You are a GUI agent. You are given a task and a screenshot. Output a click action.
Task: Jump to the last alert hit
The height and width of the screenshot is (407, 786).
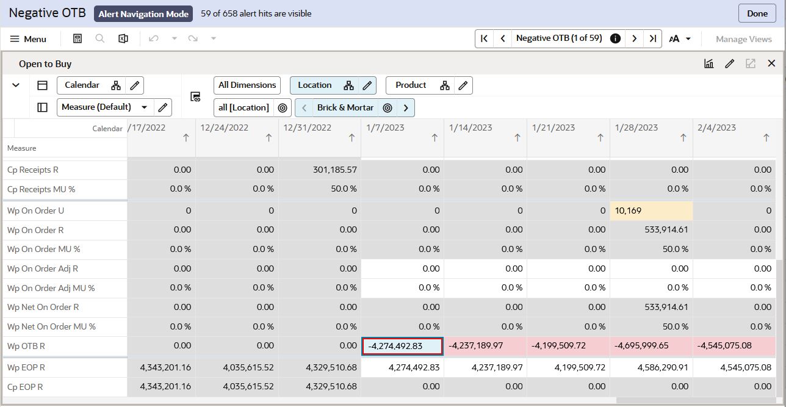pyautogui.click(x=653, y=38)
